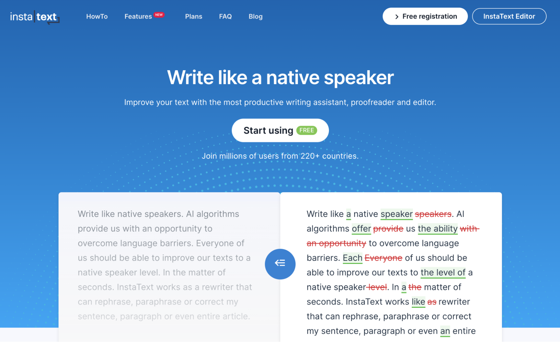Select the HowTo menu item
The width and height of the screenshot is (560, 342).
pos(97,17)
